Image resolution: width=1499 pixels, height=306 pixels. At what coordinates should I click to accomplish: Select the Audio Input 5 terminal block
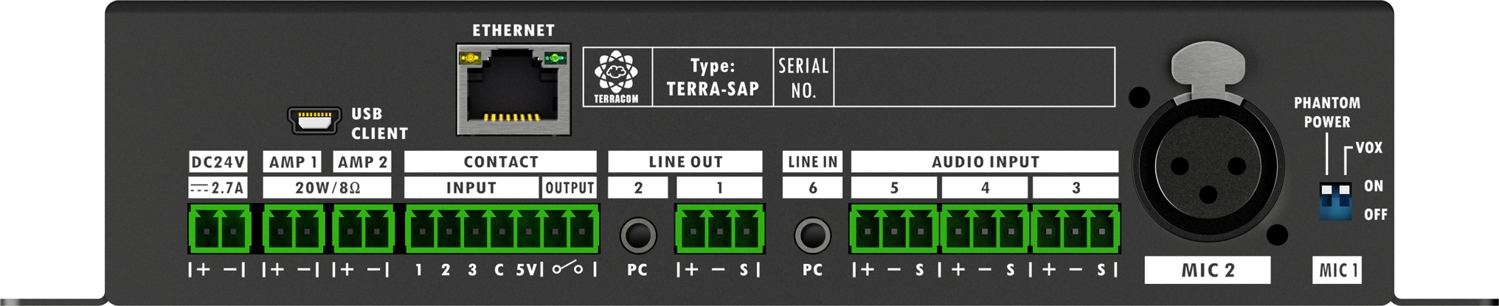[x=894, y=230]
